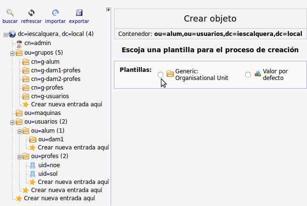Screen dimensions: 307x206
Task: Click the cn=g-usuarios folder icon
Action: tap(26, 96)
